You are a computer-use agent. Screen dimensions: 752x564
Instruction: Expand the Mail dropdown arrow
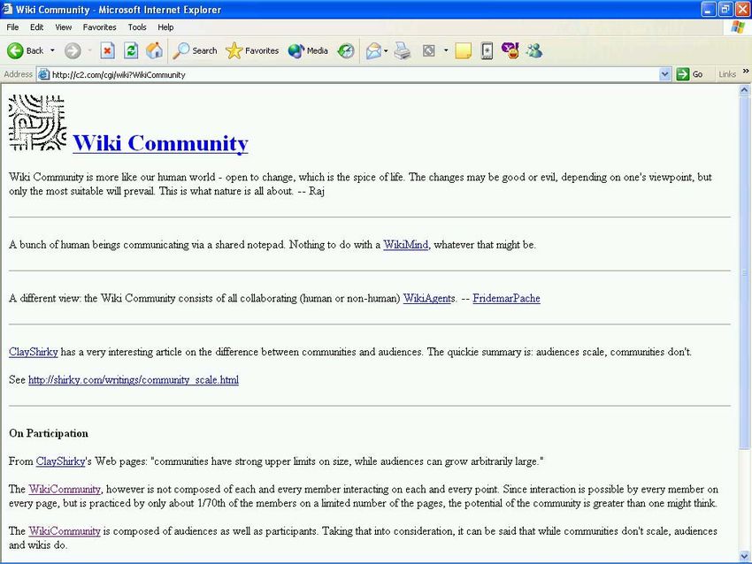pos(386,50)
